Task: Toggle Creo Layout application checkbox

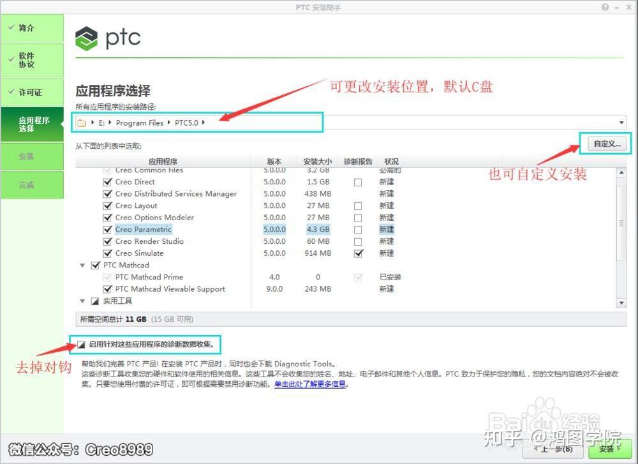Action: coord(107,206)
